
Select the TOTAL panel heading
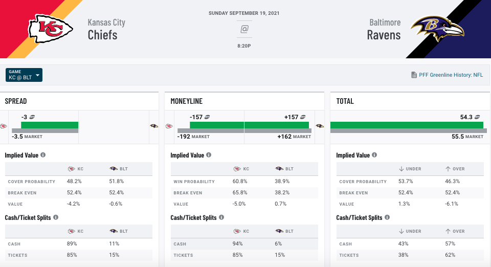pyautogui.click(x=345, y=101)
